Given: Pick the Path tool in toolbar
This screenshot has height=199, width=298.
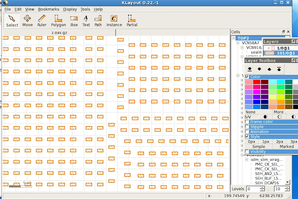Looking at the screenshot, I should 98,21.
